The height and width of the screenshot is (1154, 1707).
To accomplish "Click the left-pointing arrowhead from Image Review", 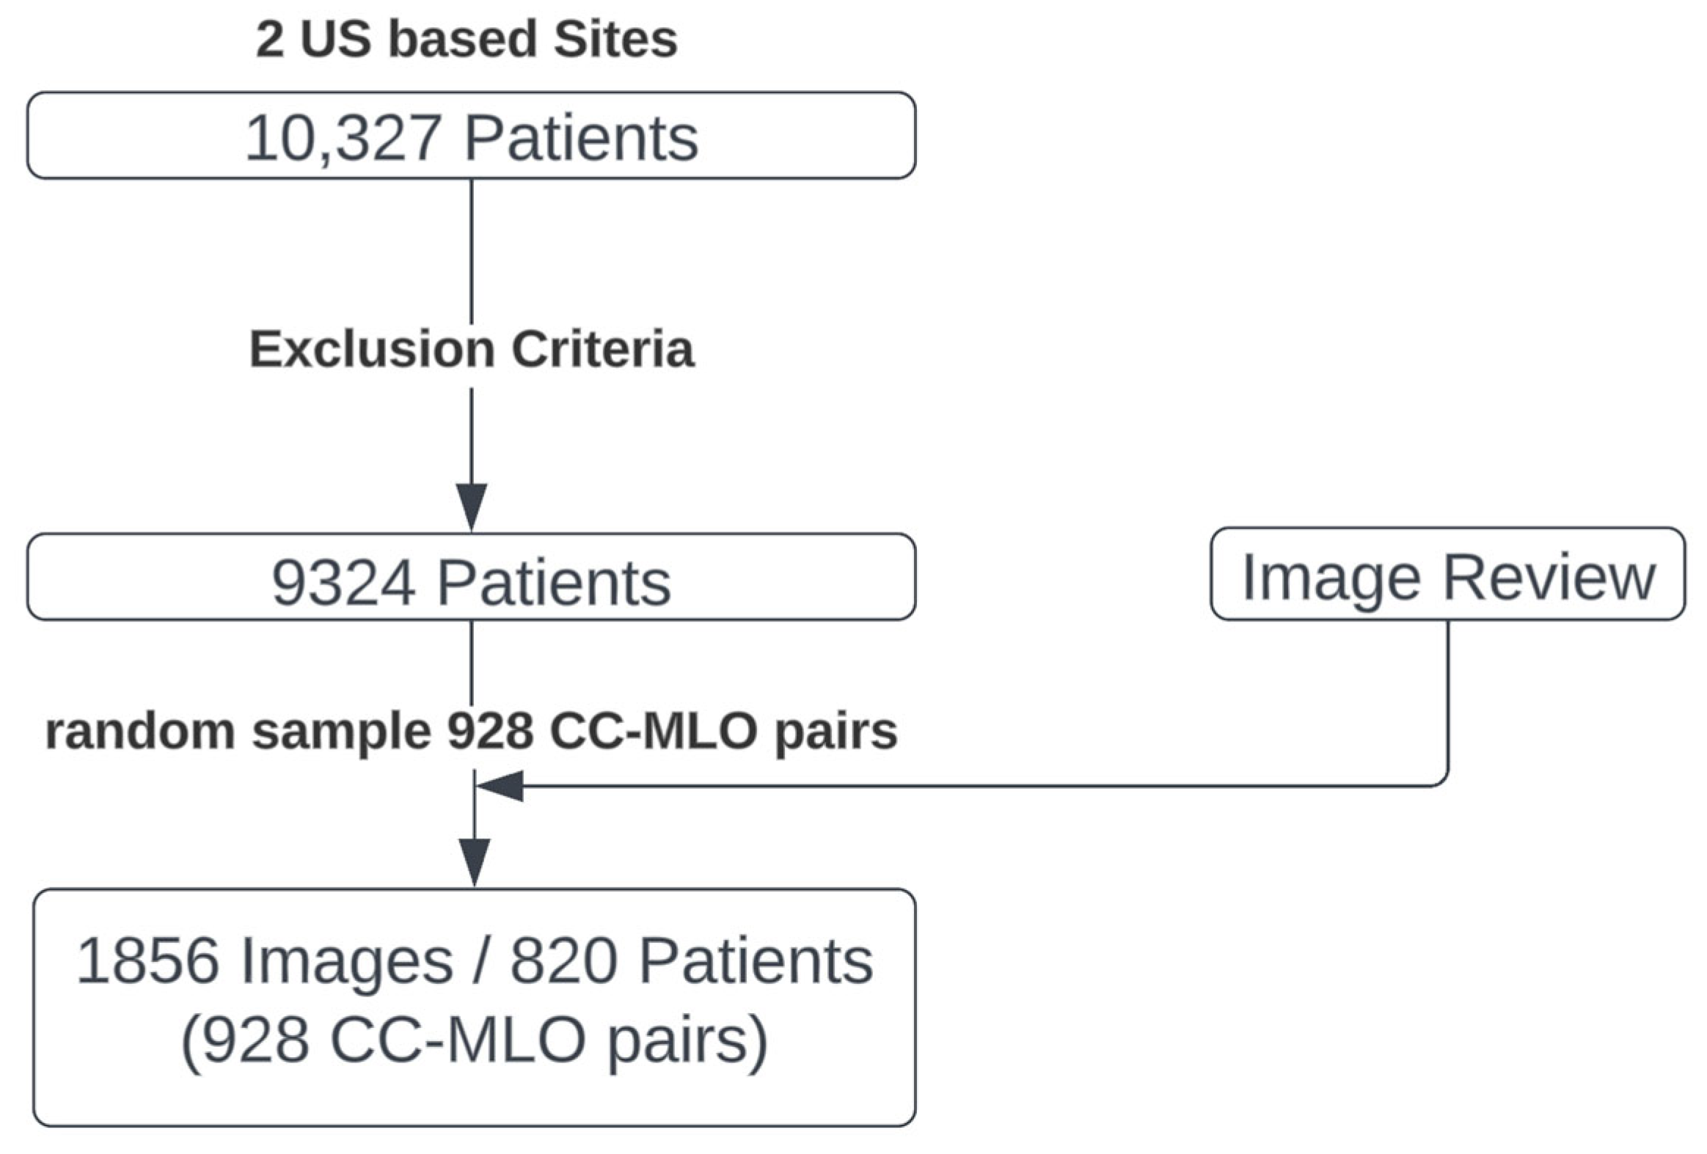I will tap(501, 786).
